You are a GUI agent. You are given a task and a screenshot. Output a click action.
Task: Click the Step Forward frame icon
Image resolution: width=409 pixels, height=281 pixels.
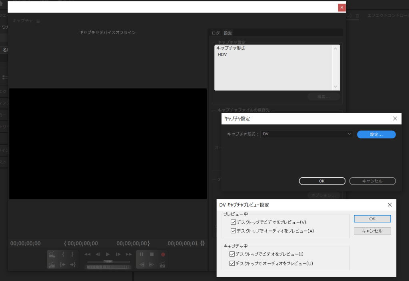click(118, 254)
